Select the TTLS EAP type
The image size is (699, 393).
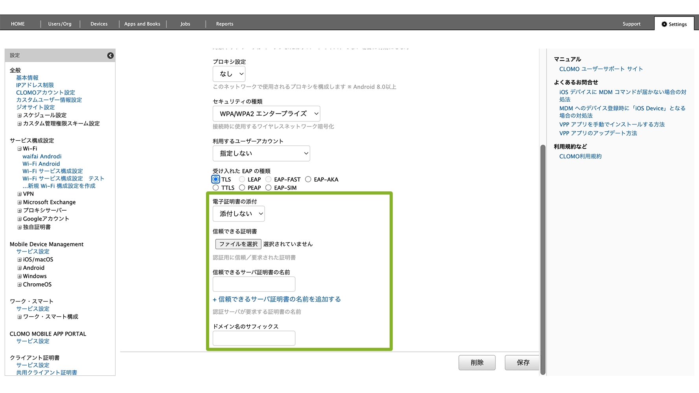[216, 188]
